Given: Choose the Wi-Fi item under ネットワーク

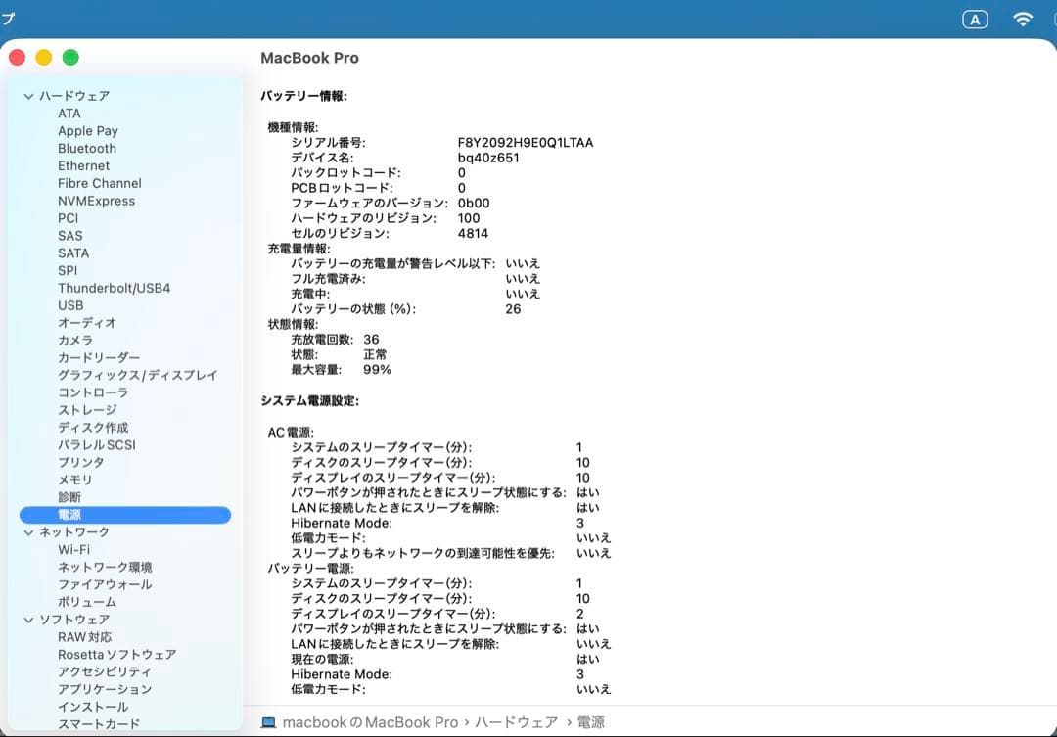Looking at the screenshot, I should coord(73,549).
